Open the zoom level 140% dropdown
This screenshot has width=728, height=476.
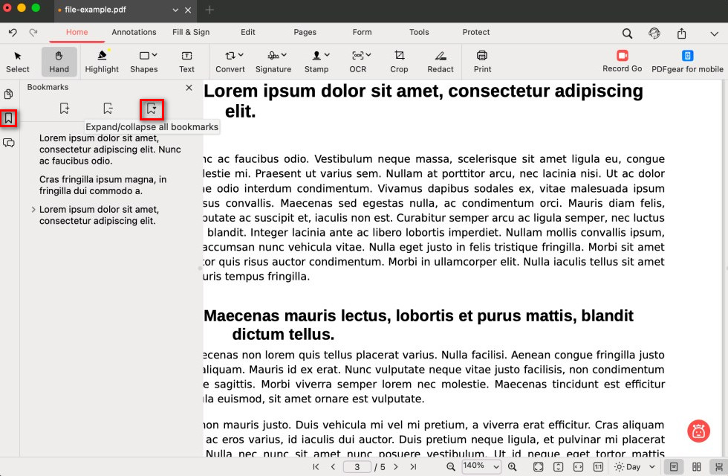(481, 466)
